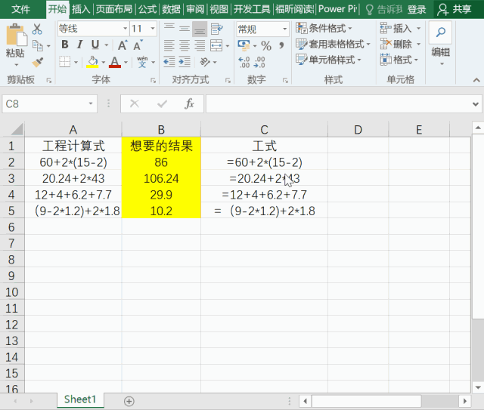
Task: Apply comma thousands separator style
Action: click(281, 45)
